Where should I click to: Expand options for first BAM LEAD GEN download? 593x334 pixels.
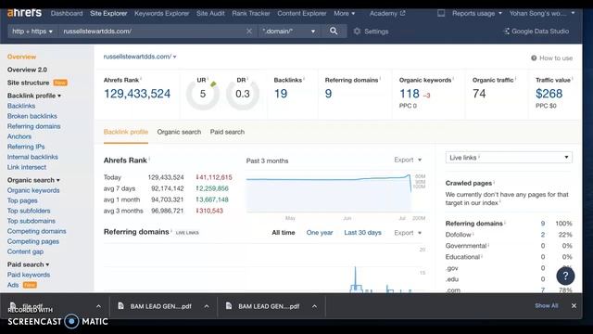tap(207, 306)
